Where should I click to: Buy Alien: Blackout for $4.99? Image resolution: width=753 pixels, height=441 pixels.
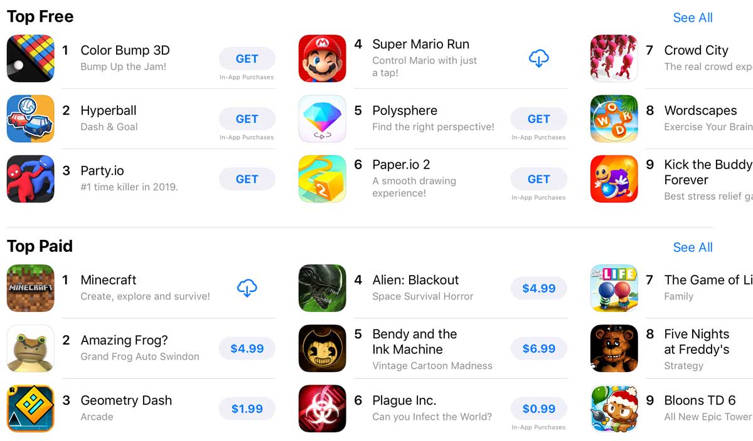point(538,289)
